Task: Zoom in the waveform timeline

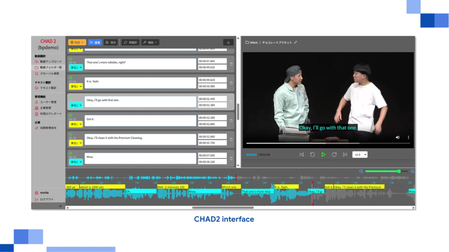Action: (412, 171)
